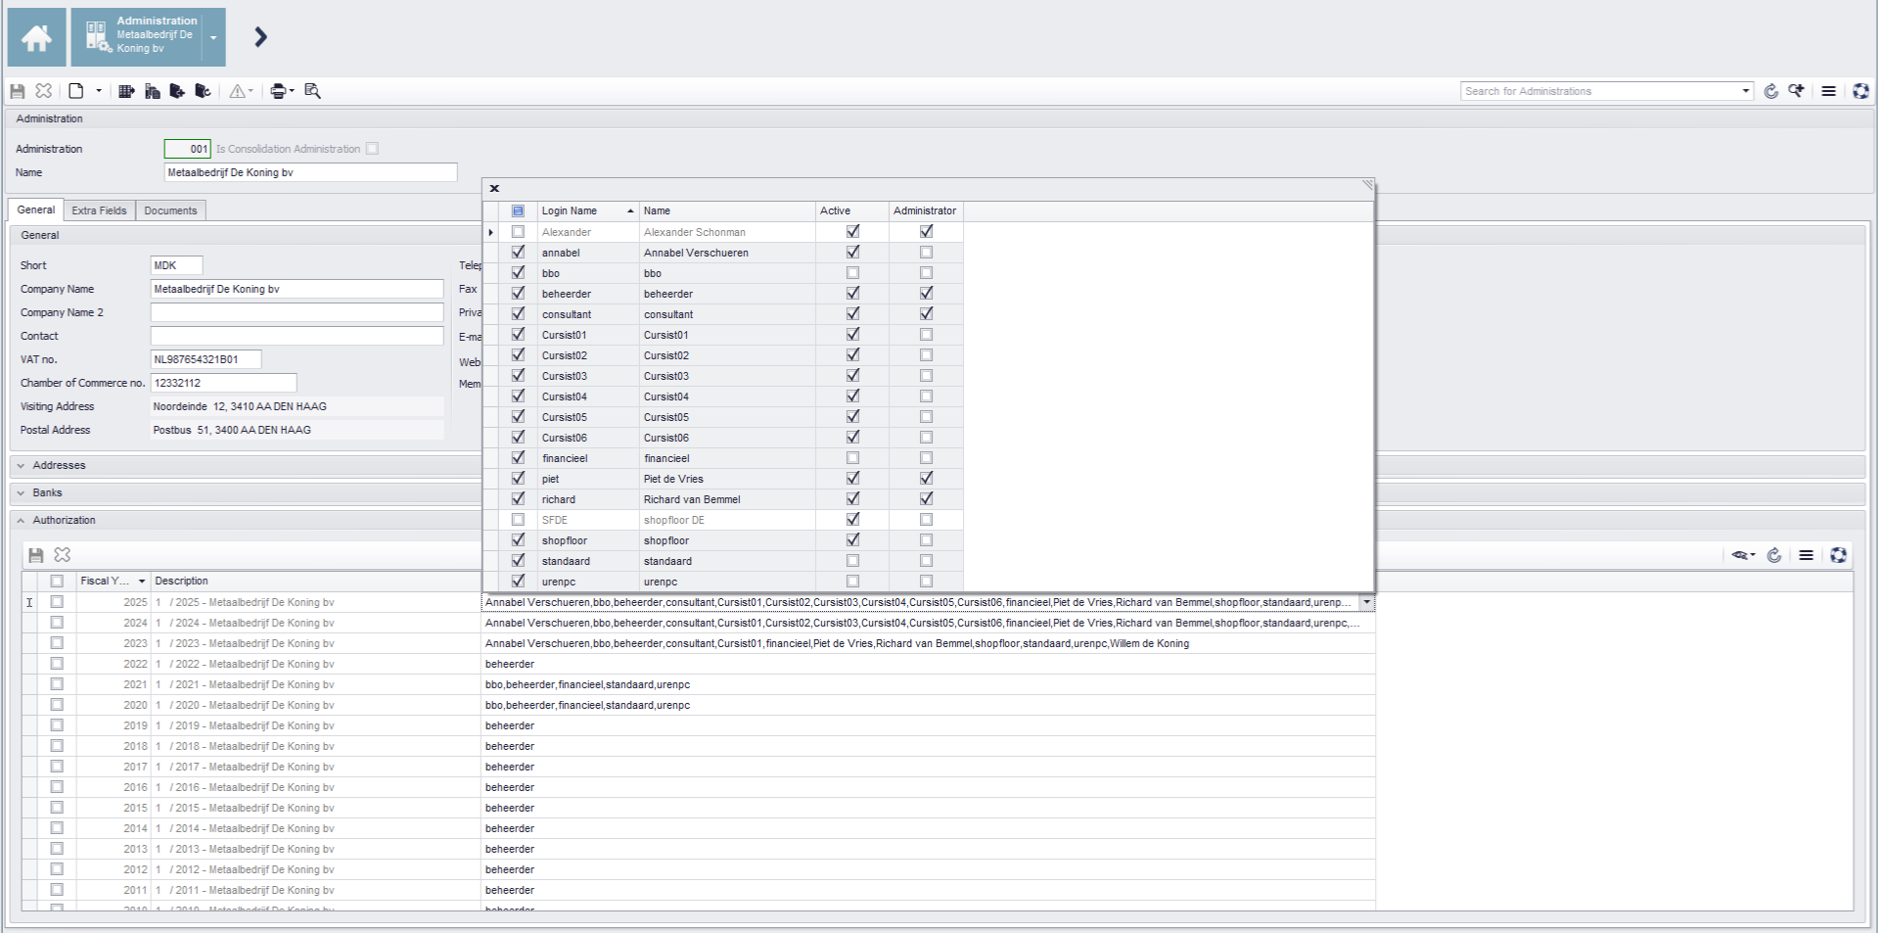Sort by Description column header
1878x933 pixels.
(x=316, y=582)
